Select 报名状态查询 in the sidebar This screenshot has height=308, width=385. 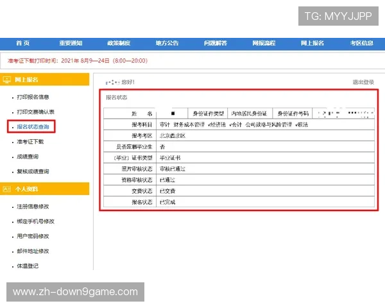pyautogui.click(x=33, y=127)
